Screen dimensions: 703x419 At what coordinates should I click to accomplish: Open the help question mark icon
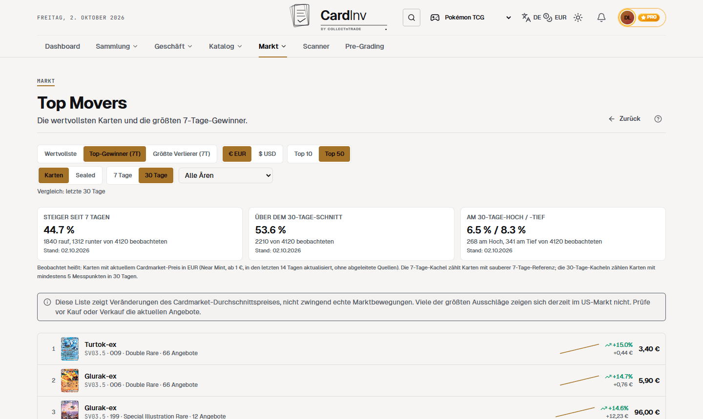coord(658,119)
